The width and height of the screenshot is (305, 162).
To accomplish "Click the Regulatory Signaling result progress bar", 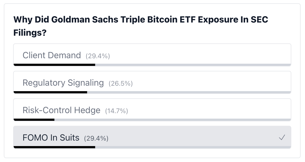I will 152,92.
